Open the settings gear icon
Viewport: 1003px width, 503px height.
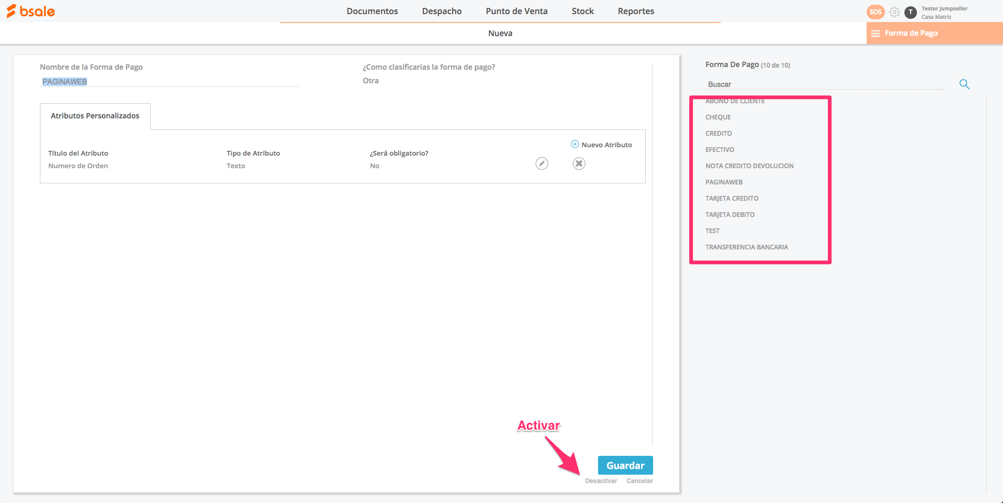[894, 12]
